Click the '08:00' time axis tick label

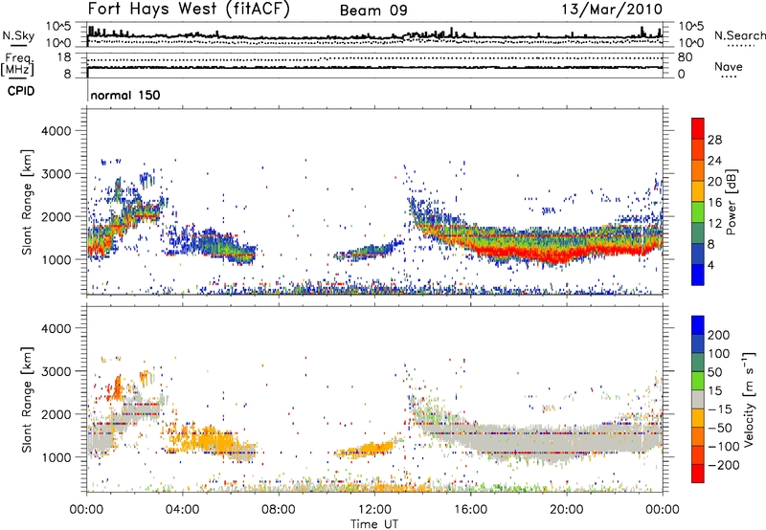pyautogui.click(x=279, y=510)
